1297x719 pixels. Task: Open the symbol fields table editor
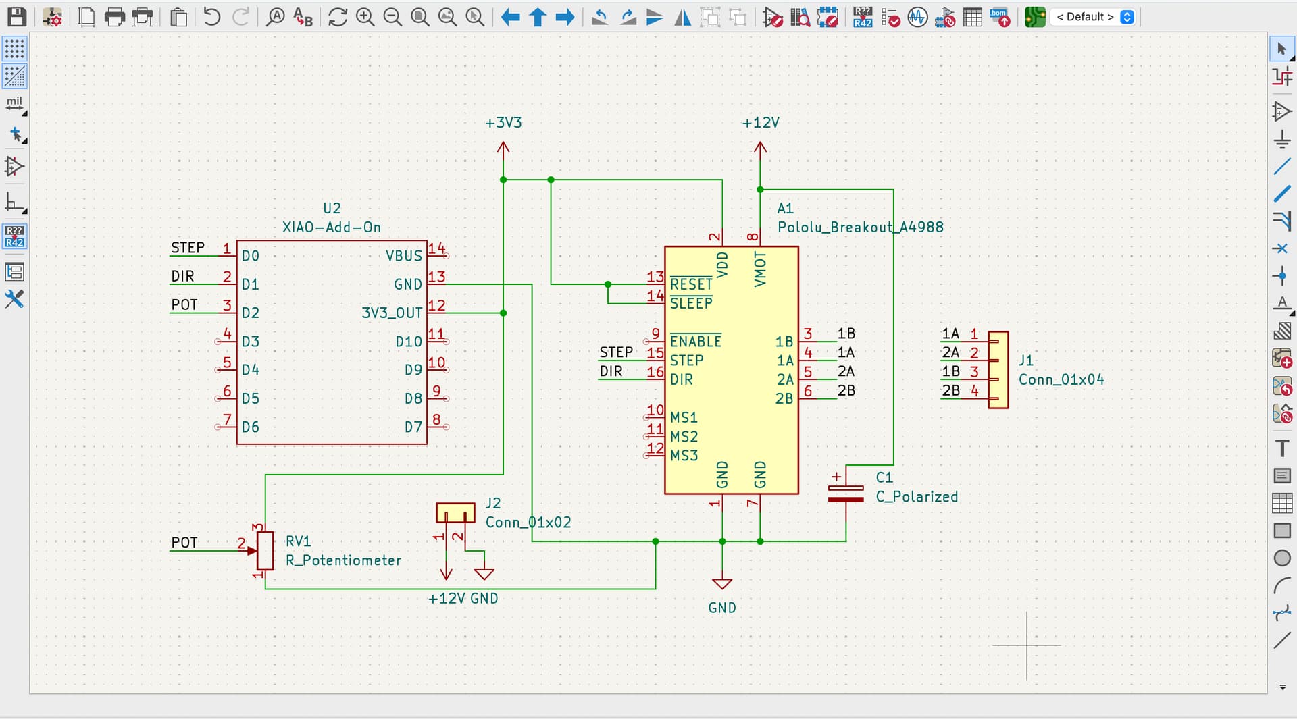pyautogui.click(x=973, y=17)
